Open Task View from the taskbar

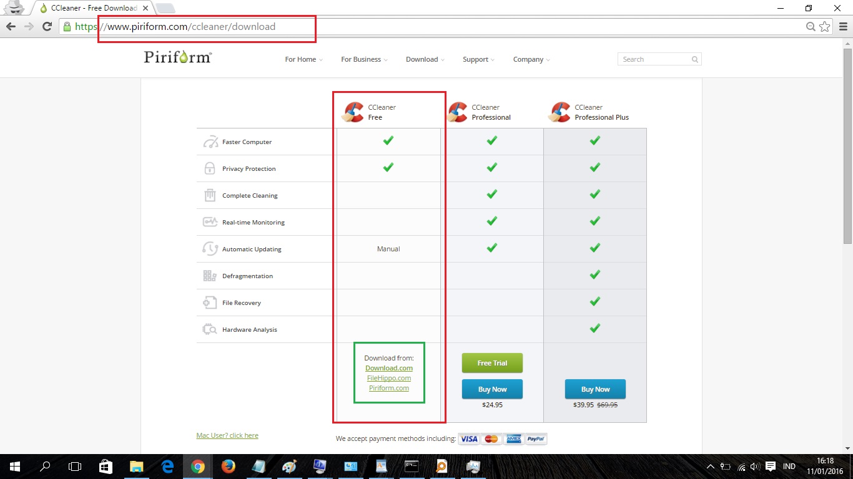pyautogui.click(x=75, y=467)
